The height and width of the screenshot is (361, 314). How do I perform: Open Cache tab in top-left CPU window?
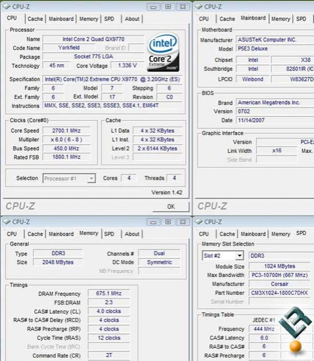[x=35, y=19]
